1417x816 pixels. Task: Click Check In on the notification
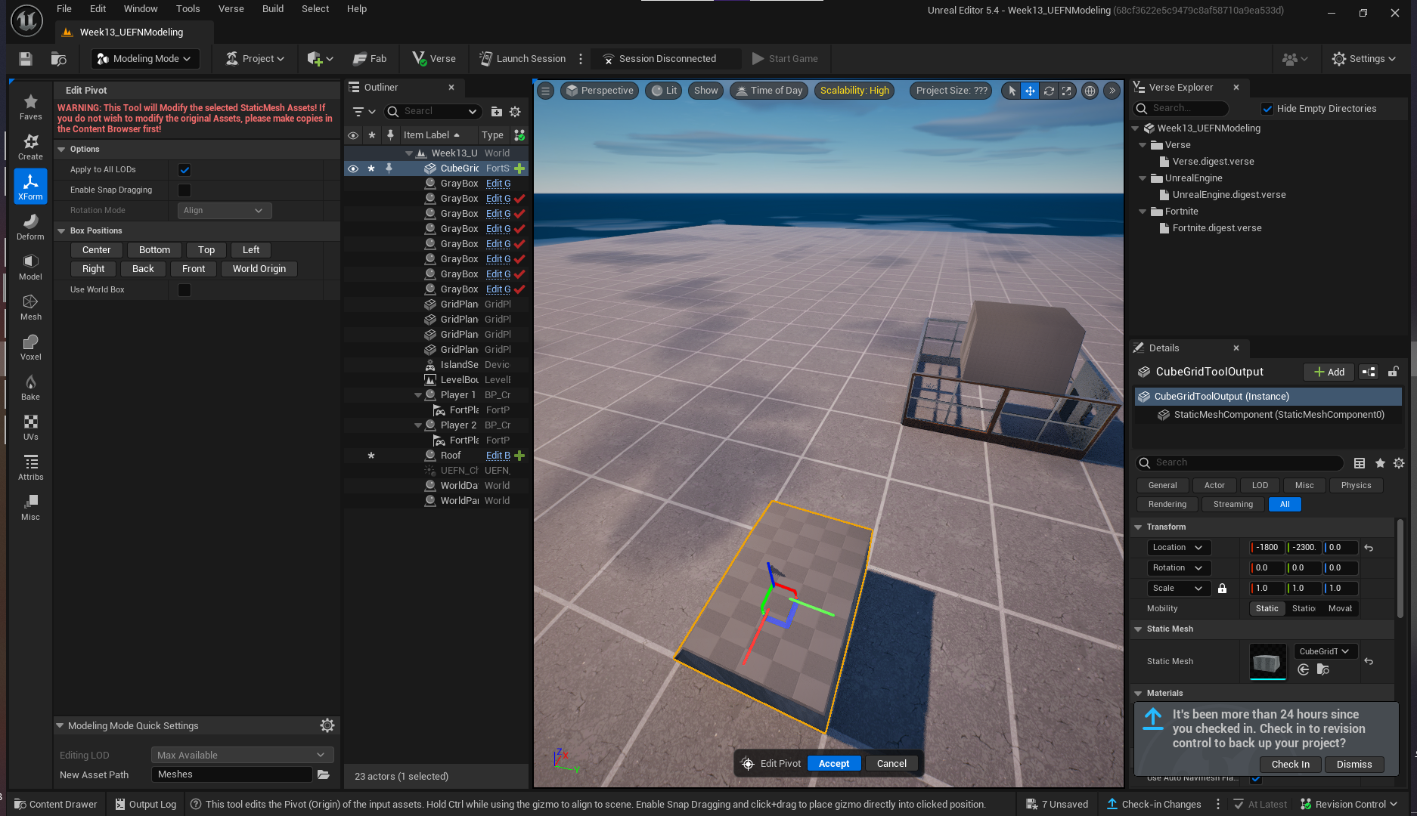[x=1290, y=765]
